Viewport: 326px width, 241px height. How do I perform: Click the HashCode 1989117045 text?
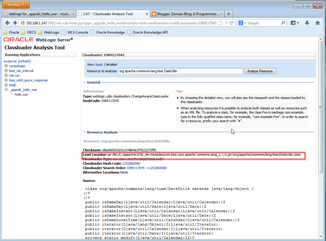click(x=101, y=101)
